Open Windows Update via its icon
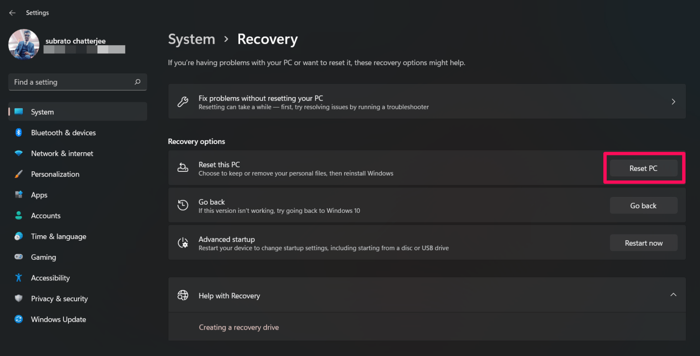The image size is (700, 356). click(x=19, y=319)
